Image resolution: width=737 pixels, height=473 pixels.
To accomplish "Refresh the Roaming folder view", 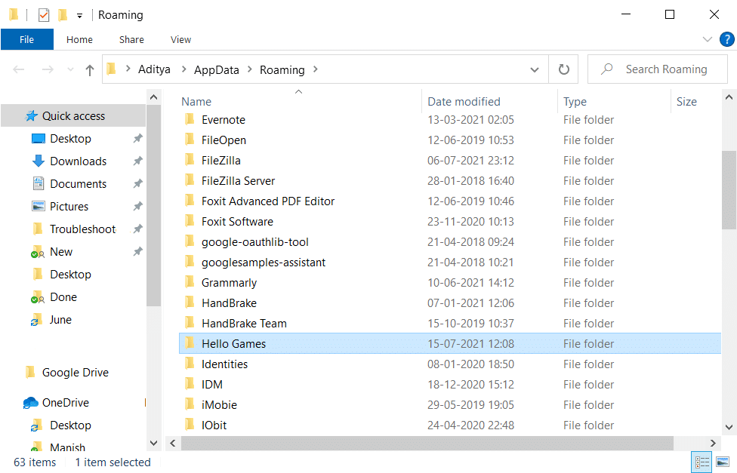I will (x=563, y=69).
